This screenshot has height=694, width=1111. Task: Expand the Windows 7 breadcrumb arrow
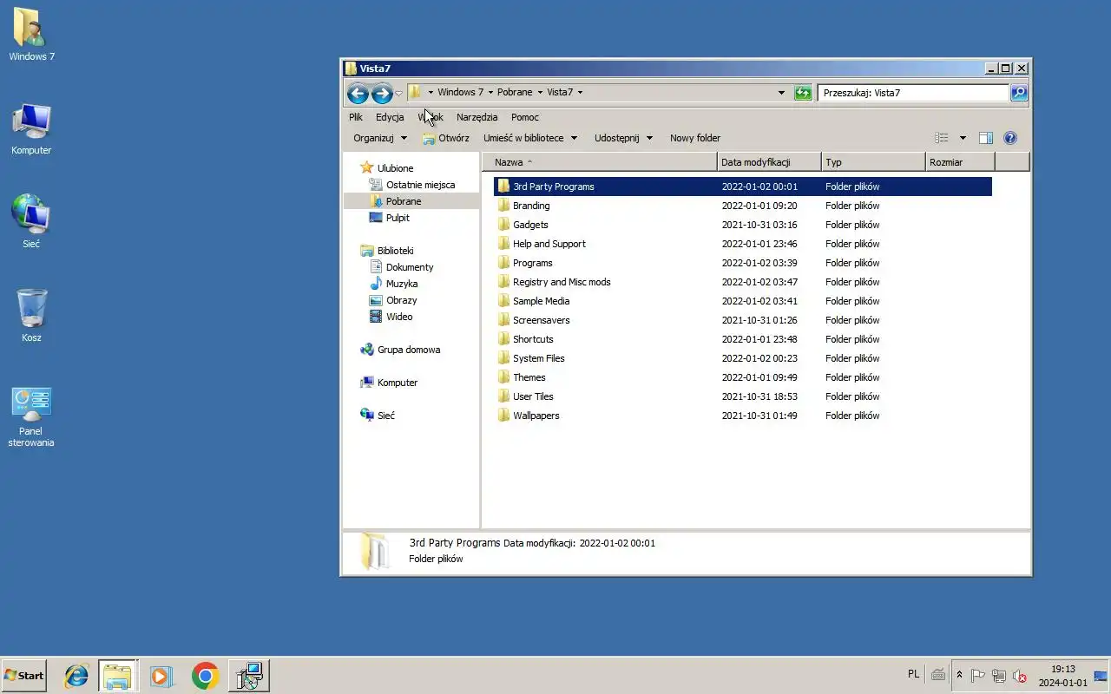(x=490, y=93)
